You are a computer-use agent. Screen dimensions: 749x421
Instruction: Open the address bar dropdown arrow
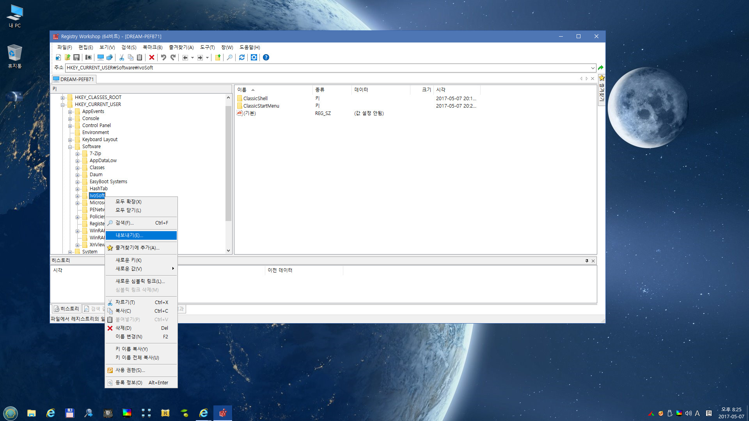[x=593, y=68]
